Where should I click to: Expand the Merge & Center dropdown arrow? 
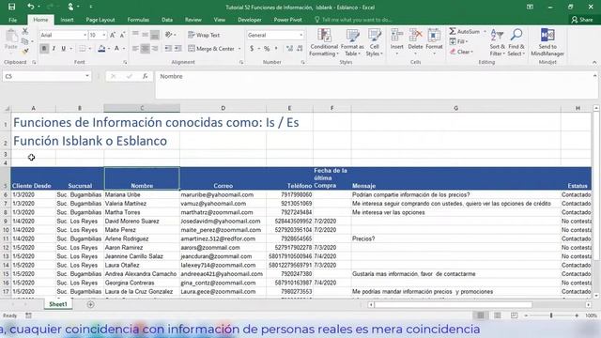tap(239, 49)
